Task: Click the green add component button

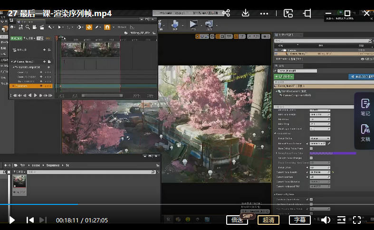Action: tap(284, 76)
